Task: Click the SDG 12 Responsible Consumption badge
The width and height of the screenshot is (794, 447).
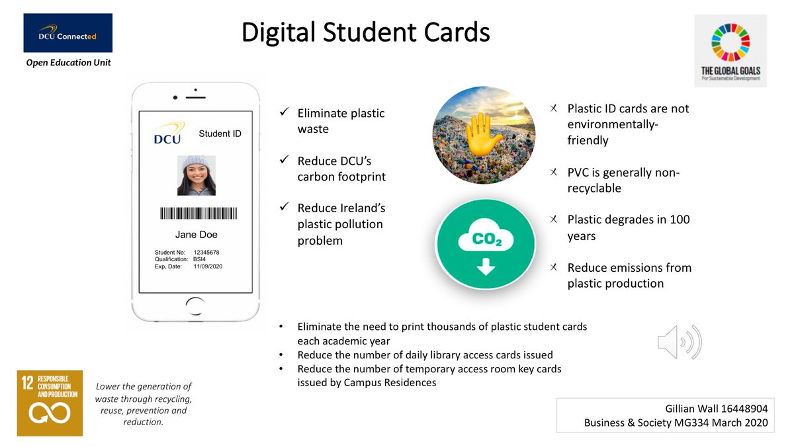Action: click(50, 403)
